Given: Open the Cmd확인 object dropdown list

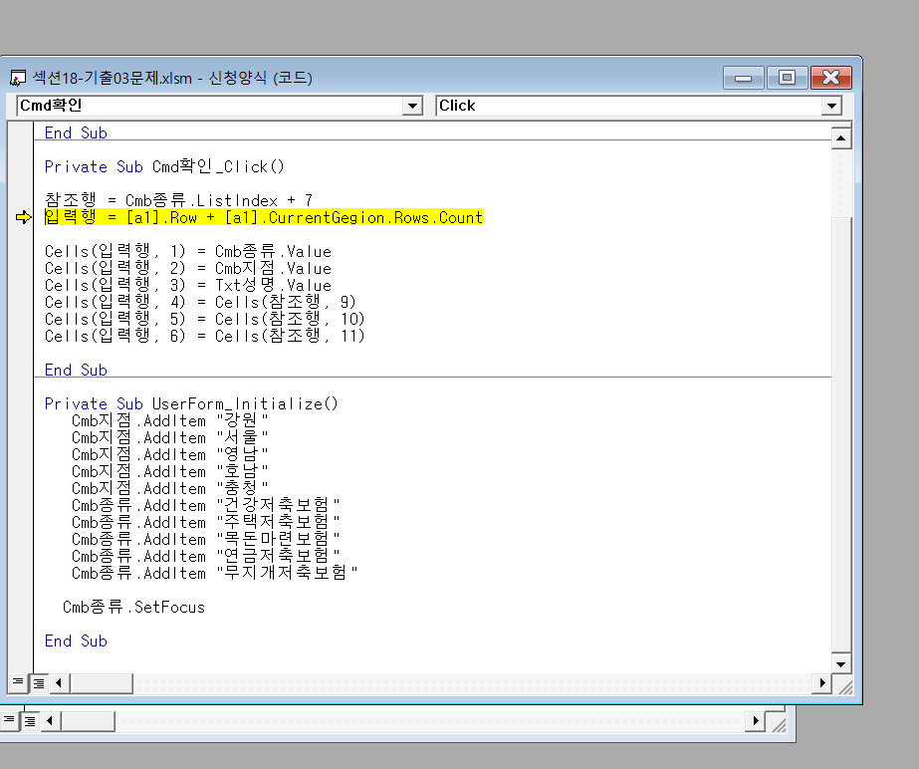Looking at the screenshot, I should (413, 106).
